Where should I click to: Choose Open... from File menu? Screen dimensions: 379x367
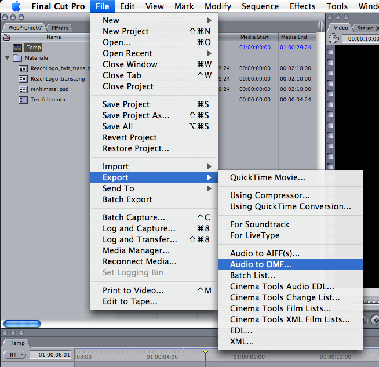click(154, 42)
